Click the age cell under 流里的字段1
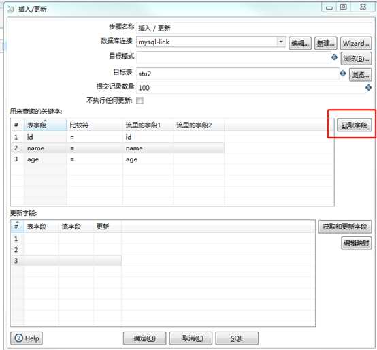This screenshot has height=350, width=377. [148, 159]
